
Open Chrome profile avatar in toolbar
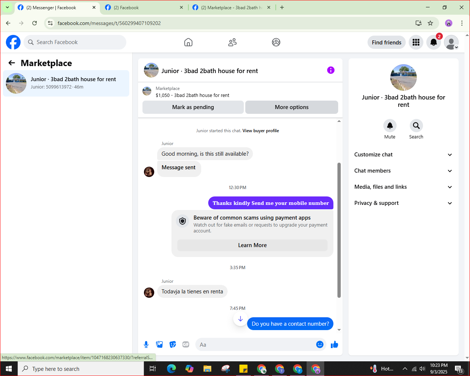449,23
